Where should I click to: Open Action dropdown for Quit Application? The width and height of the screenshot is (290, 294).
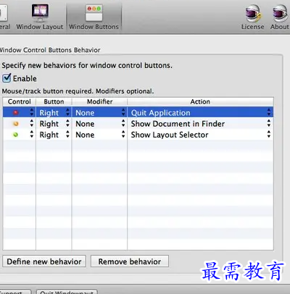269,112
